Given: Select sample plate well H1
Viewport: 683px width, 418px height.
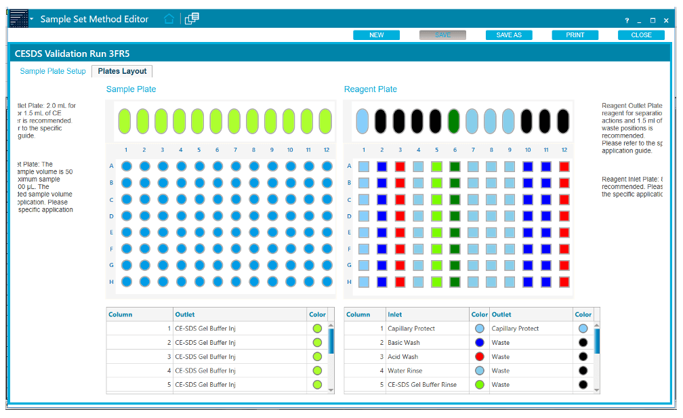Looking at the screenshot, I should (127, 282).
